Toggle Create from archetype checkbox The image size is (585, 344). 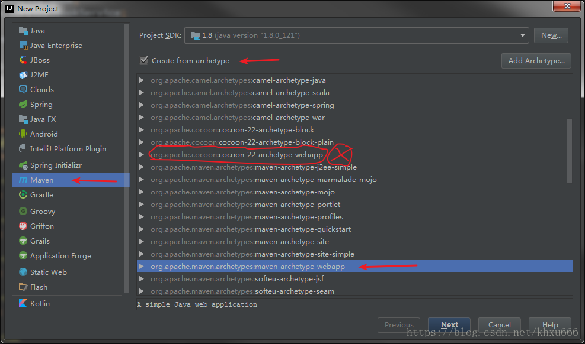(x=143, y=60)
